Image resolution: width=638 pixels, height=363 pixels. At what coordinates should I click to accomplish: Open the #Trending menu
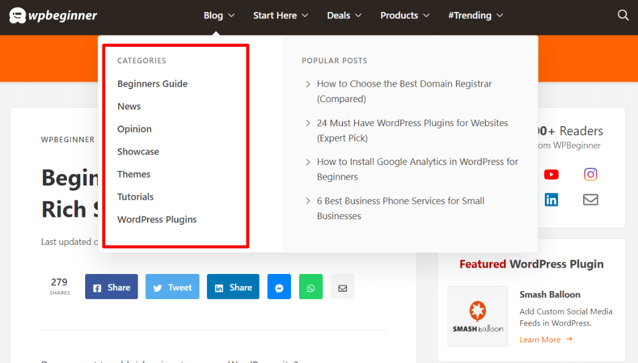click(x=475, y=15)
